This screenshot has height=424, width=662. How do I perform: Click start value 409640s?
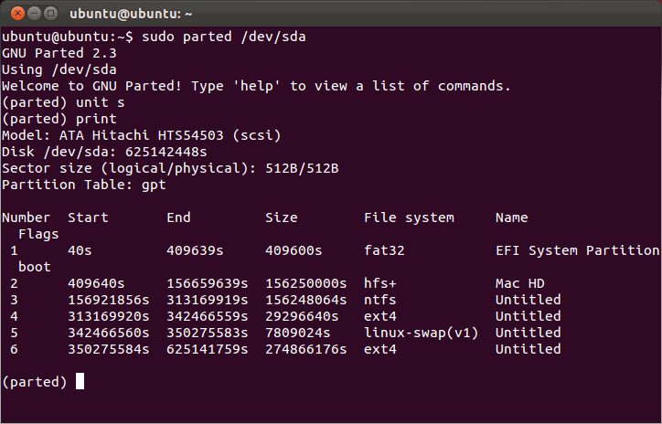pyautogui.click(x=96, y=283)
